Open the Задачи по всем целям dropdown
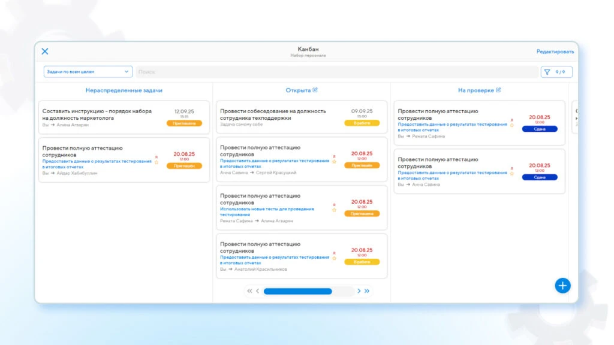614x345 pixels. pos(88,72)
